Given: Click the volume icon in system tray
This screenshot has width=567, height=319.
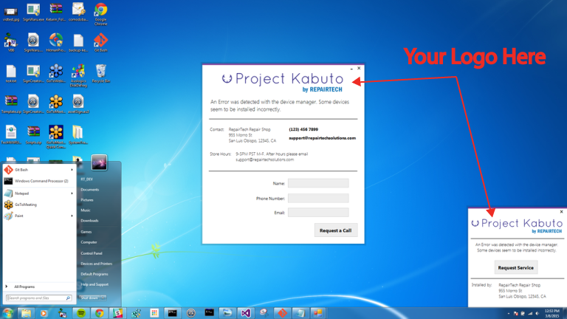Looking at the screenshot, I should 537,314.
